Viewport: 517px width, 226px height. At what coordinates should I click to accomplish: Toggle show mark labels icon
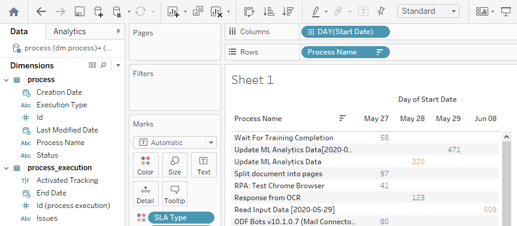pos(364,11)
